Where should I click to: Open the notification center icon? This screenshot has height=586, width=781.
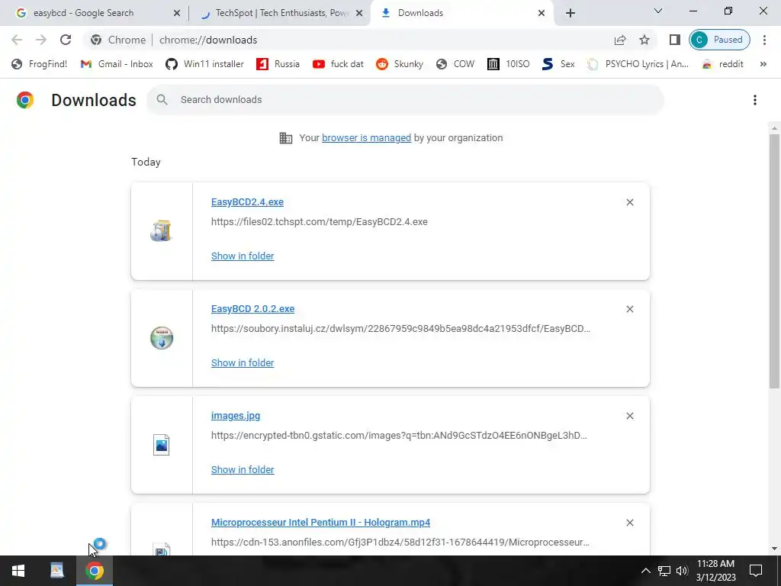[x=756, y=571]
